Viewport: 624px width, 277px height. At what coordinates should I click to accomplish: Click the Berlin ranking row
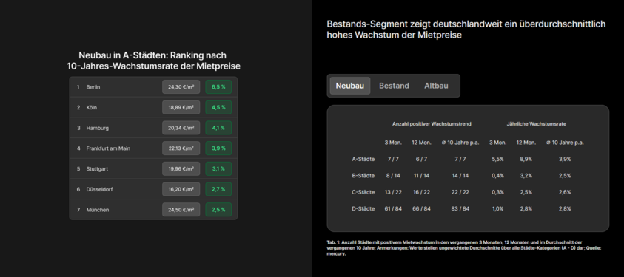coord(153,87)
